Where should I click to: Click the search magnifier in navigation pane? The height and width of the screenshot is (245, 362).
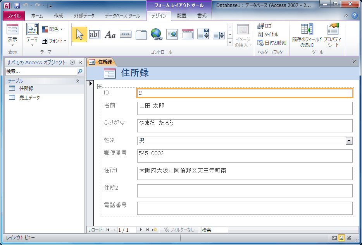[x=80, y=72]
